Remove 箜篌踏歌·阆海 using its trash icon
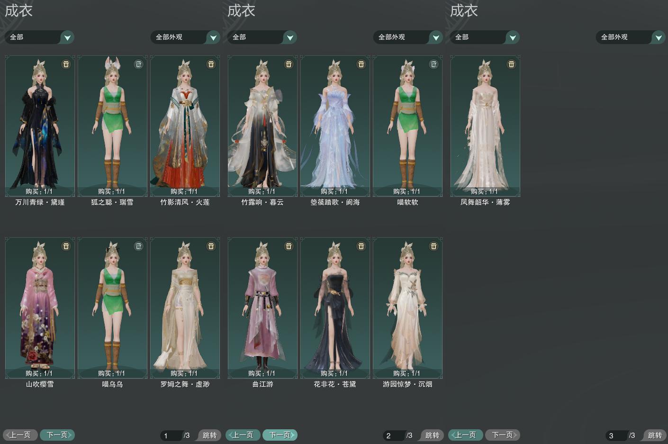Viewport: 668px width, 444px height. [361, 64]
